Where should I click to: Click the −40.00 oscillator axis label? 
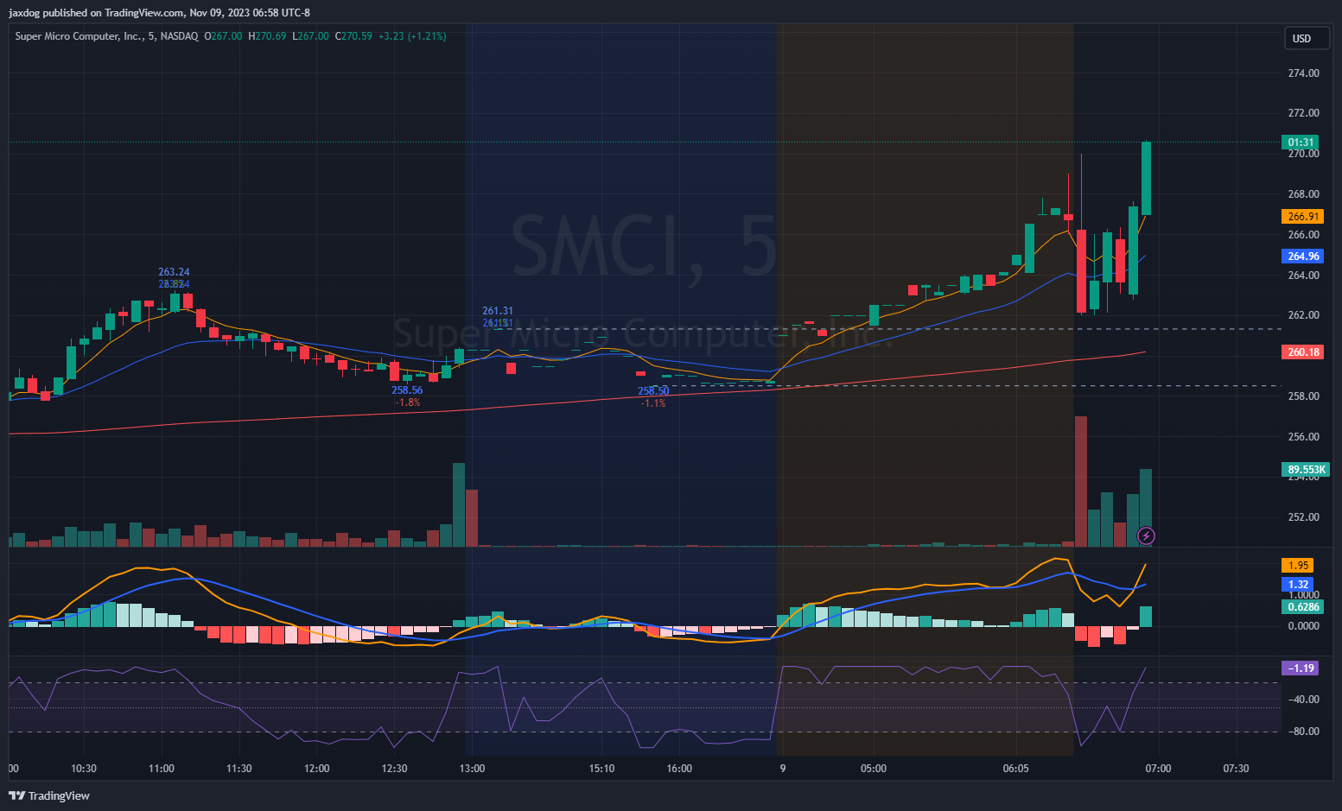tap(1303, 700)
